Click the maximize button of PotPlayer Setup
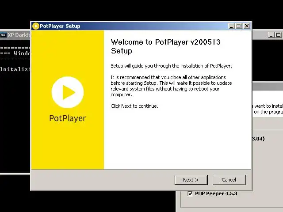283x212 pixels. coord(239,26)
